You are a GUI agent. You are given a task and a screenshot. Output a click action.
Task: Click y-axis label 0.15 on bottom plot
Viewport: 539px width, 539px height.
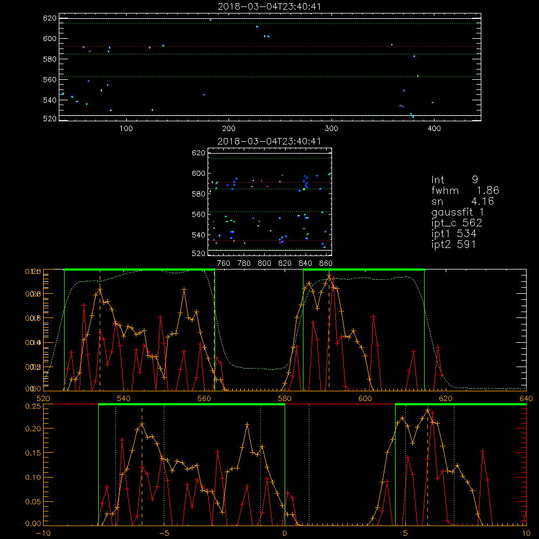(33, 453)
